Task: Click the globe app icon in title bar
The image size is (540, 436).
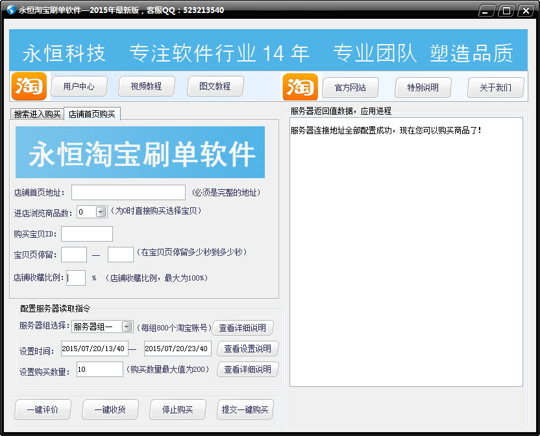Action: point(12,10)
